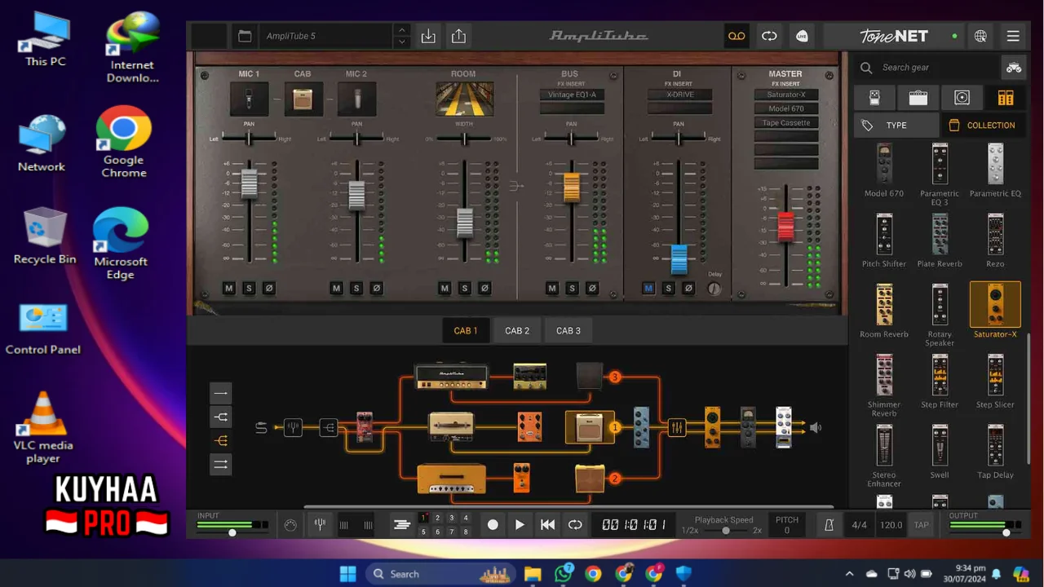Image resolution: width=1044 pixels, height=587 pixels.
Task: Click the TAP tempo button
Action: point(921,525)
